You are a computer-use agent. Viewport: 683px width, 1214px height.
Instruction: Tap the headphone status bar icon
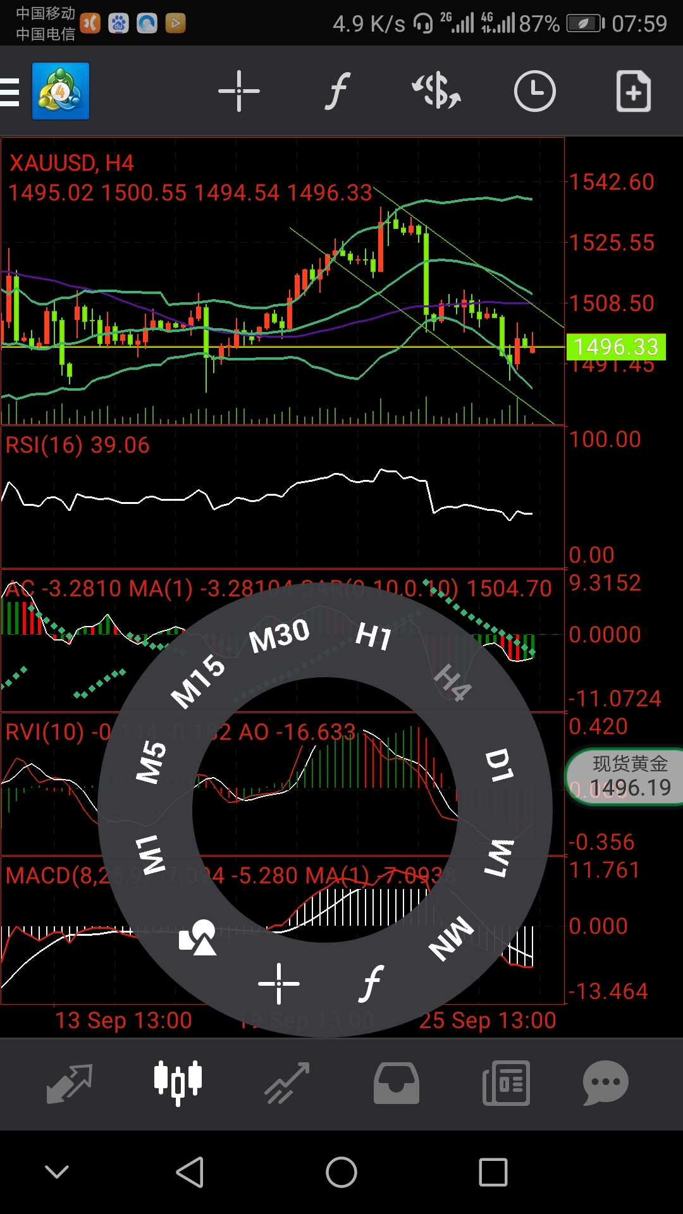pos(423,23)
